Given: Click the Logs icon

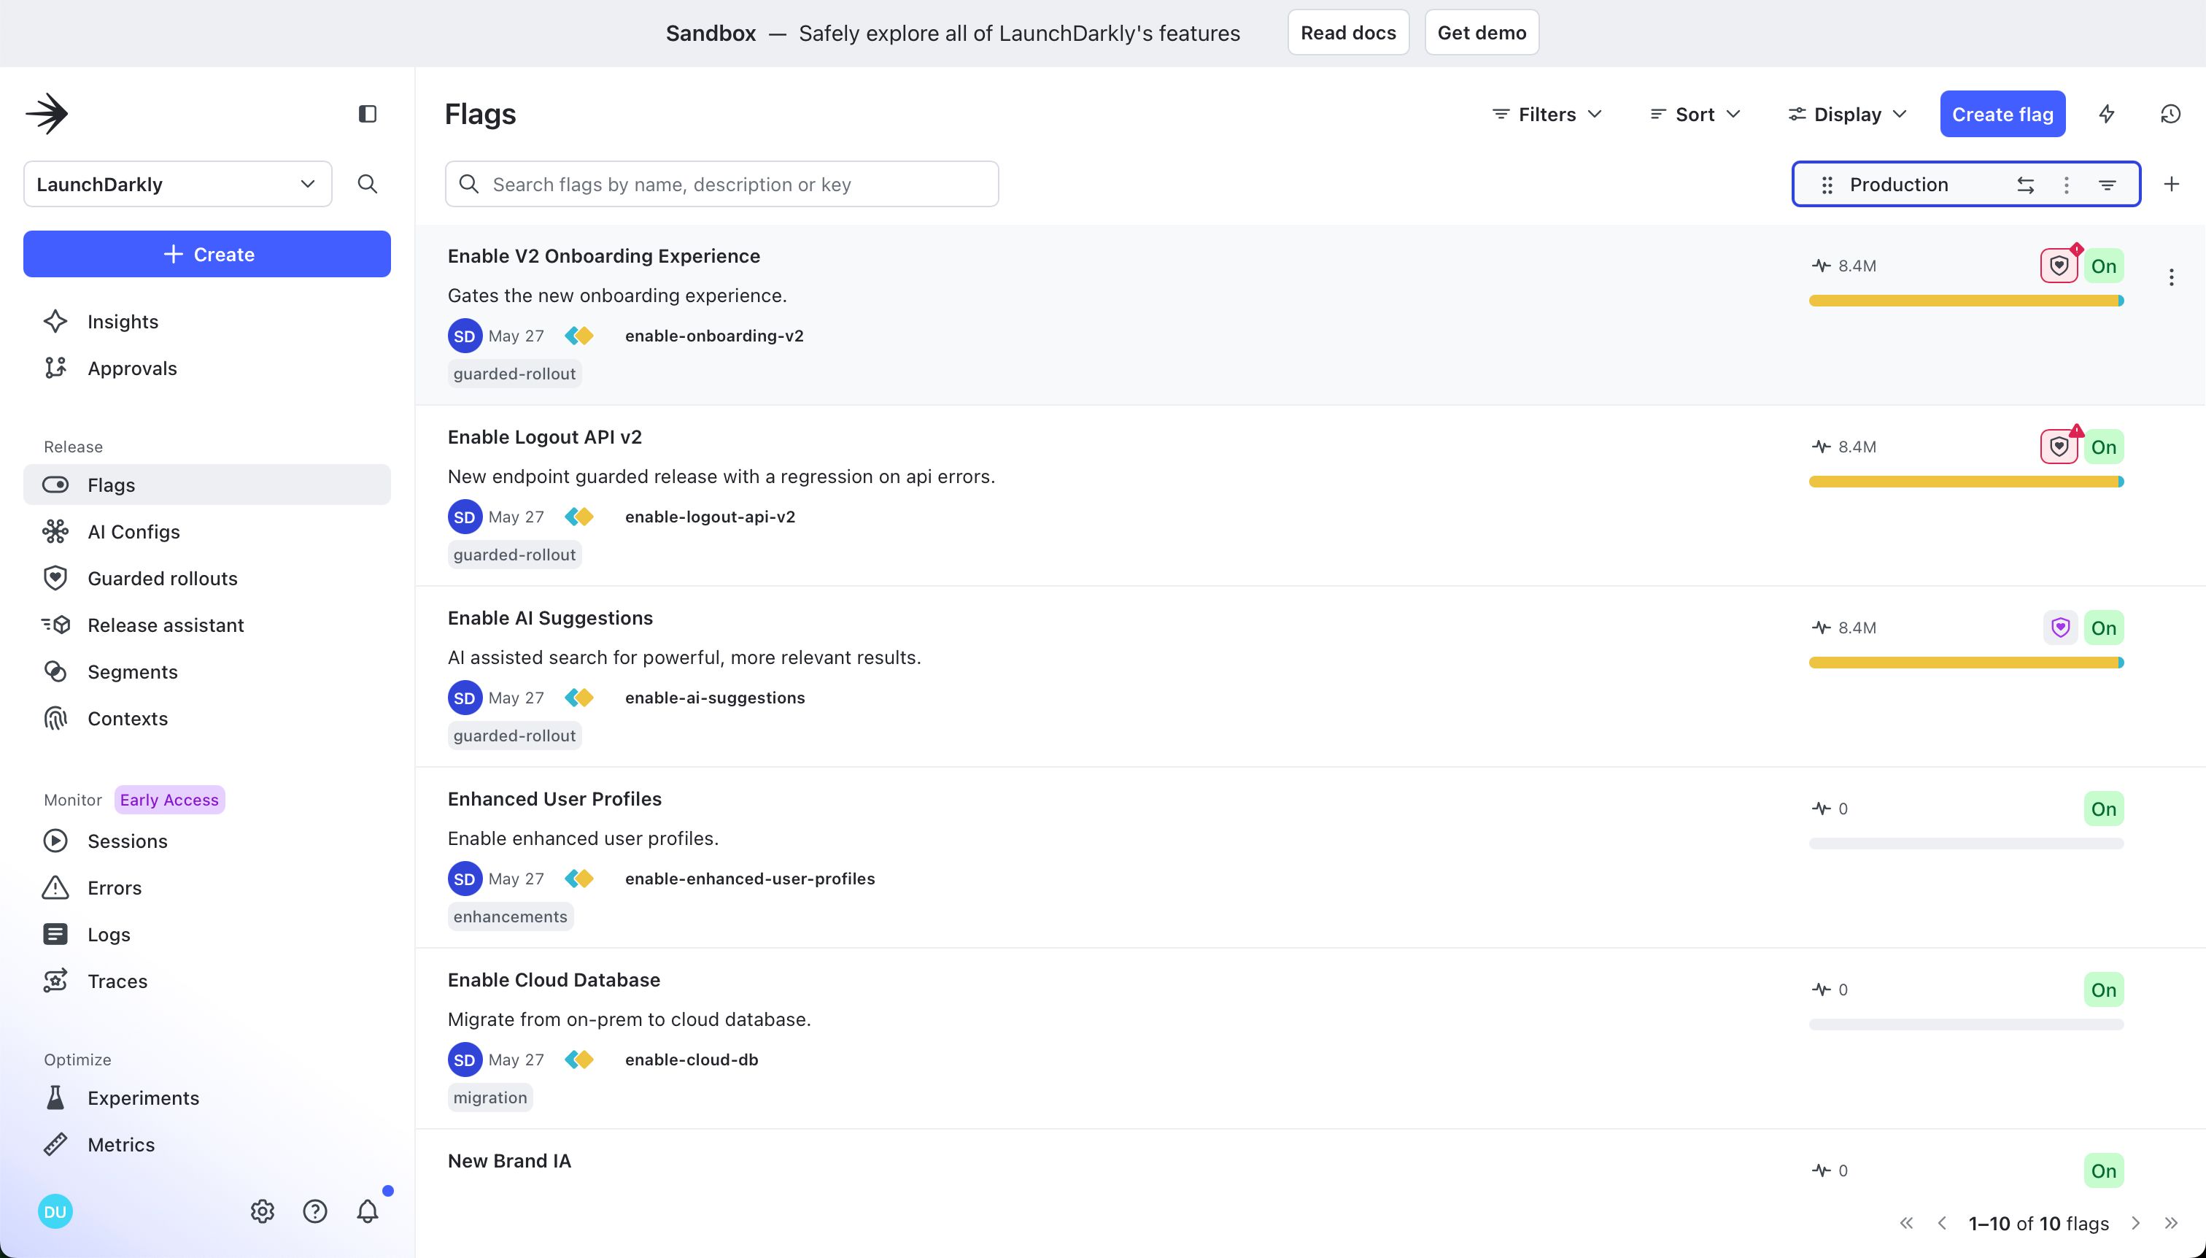Looking at the screenshot, I should click(55, 934).
